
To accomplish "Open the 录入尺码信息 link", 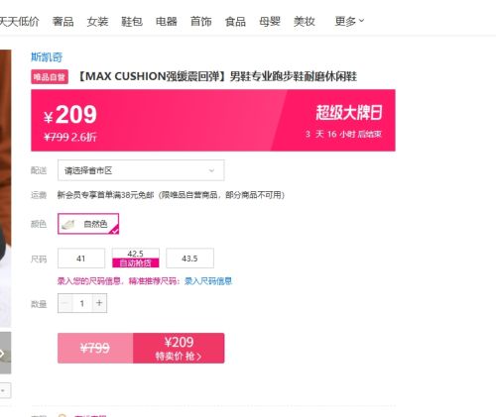I will tap(208, 281).
